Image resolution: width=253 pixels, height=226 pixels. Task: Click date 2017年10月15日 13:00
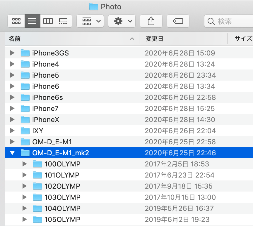180,197
